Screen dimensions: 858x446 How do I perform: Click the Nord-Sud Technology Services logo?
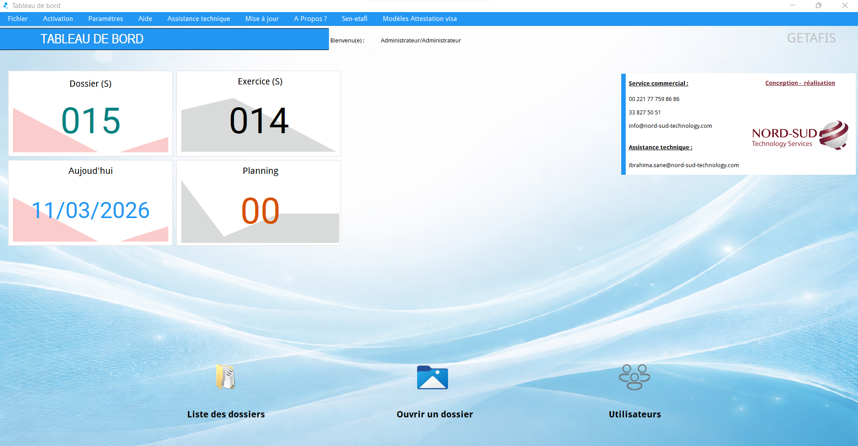click(799, 135)
